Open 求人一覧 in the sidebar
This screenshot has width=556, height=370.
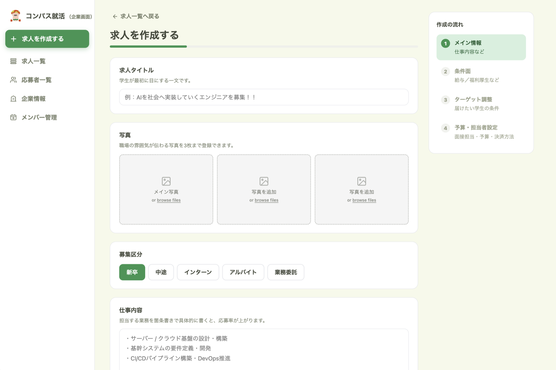47,61
